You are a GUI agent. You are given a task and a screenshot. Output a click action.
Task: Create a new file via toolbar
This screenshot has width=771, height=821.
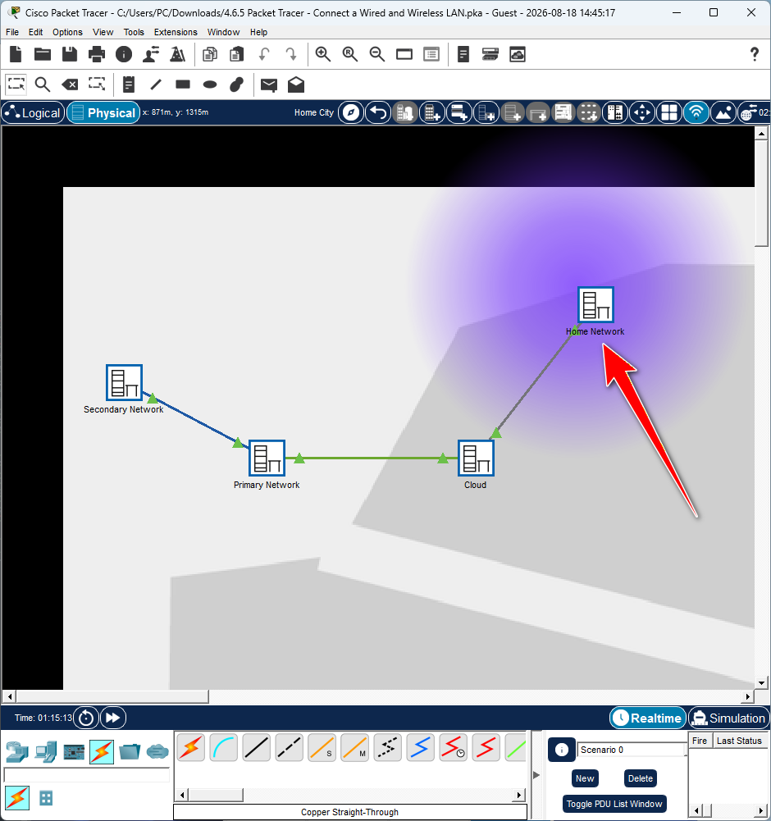(x=16, y=54)
